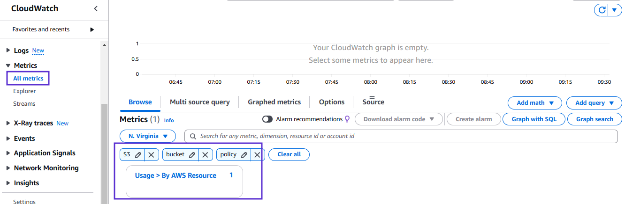
Task: Open Download alarm code dropdown
Action: pos(399,119)
